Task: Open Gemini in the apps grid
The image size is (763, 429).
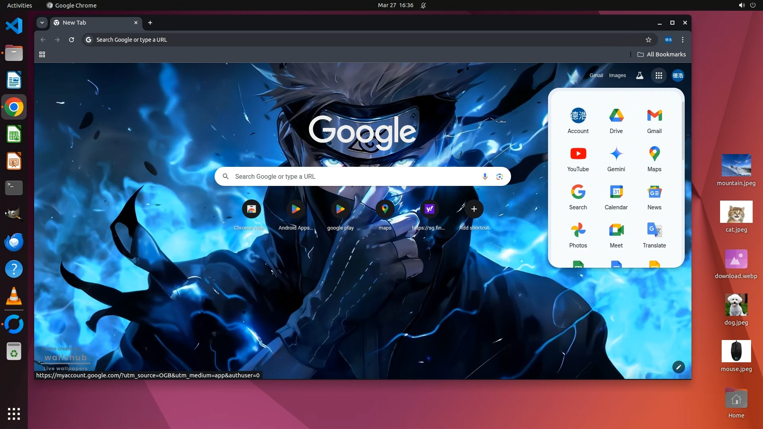Action: [x=616, y=159]
